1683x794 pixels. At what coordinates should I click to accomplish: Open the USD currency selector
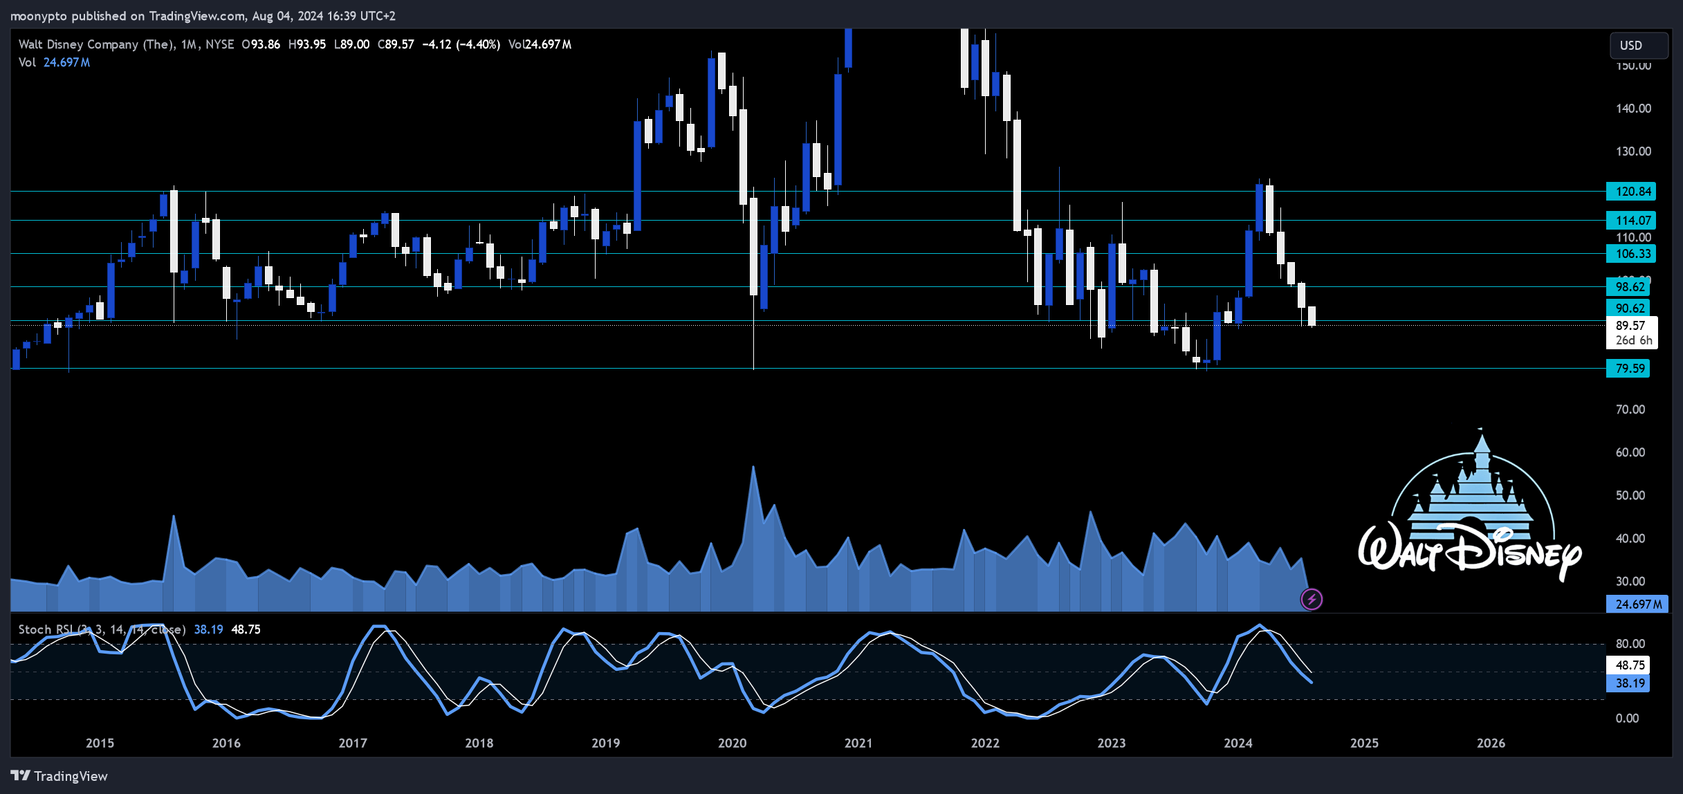(1639, 45)
